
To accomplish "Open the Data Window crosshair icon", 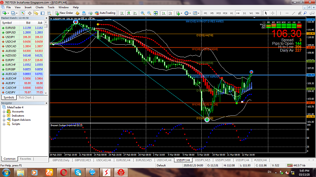I will (x=30, y=13).
